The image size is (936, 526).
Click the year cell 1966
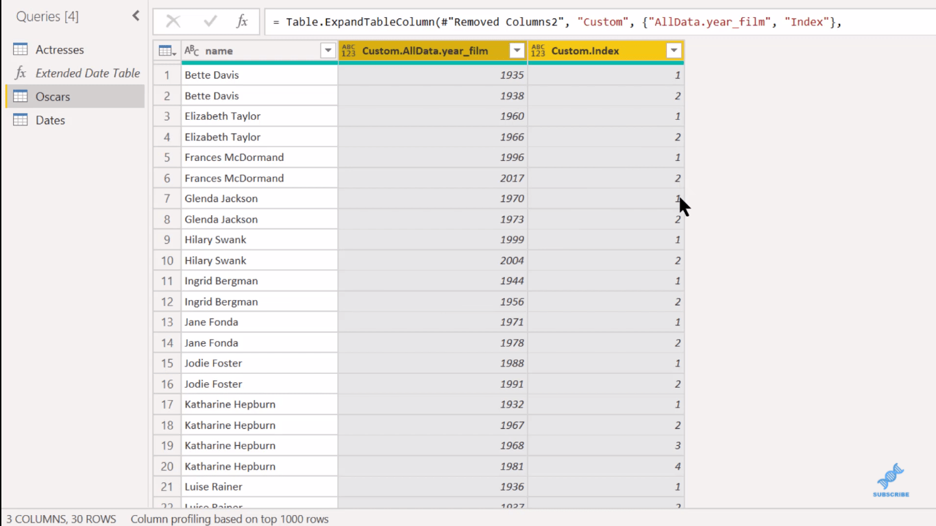pyautogui.click(x=433, y=137)
